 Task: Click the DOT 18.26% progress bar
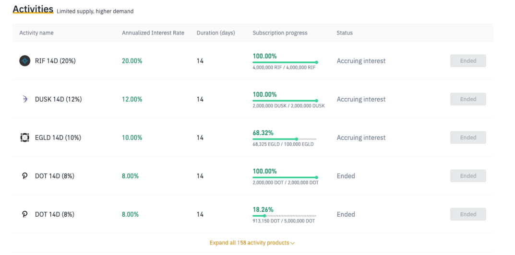[x=285, y=216]
